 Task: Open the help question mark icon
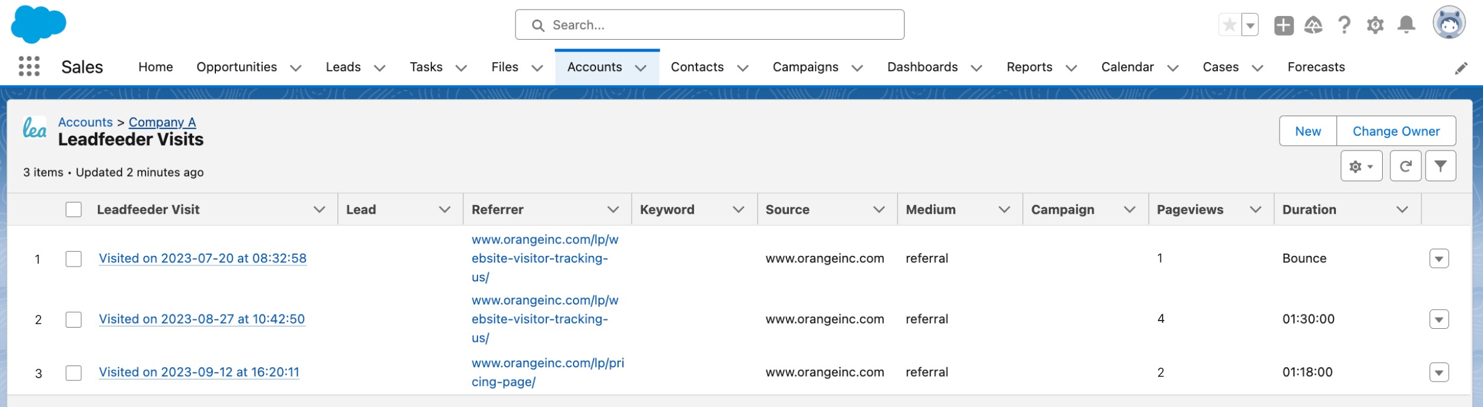tap(1344, 25)
